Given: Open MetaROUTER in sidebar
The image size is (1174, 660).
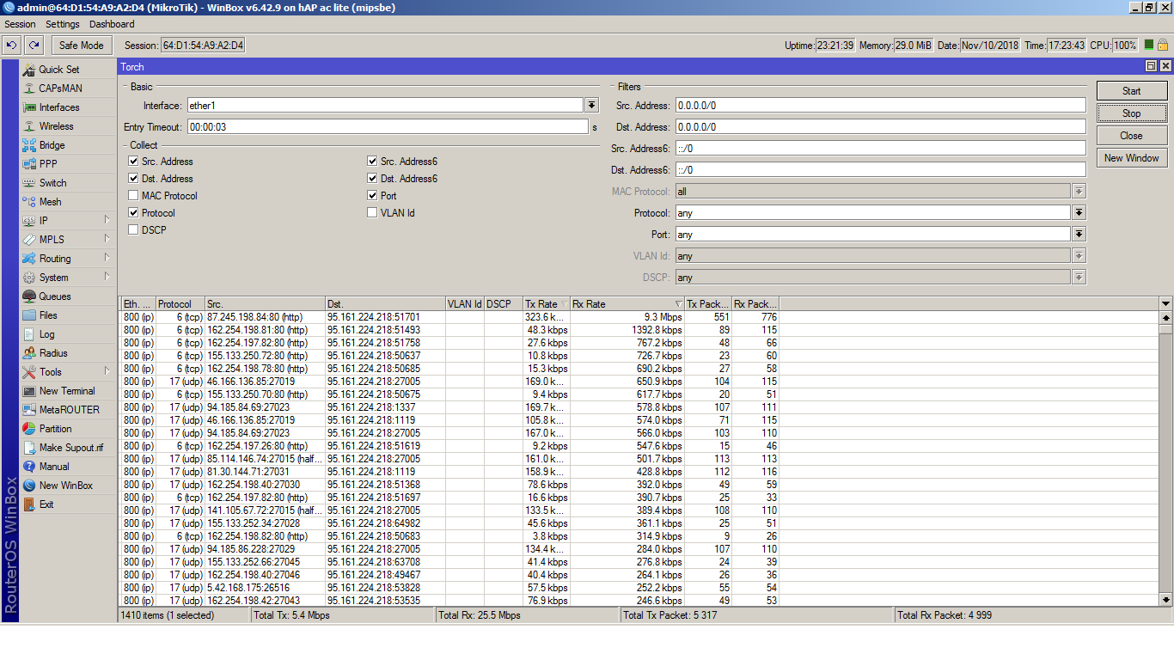Looking at the screenshot, I should pyautogui.click(x=69, y=410).
